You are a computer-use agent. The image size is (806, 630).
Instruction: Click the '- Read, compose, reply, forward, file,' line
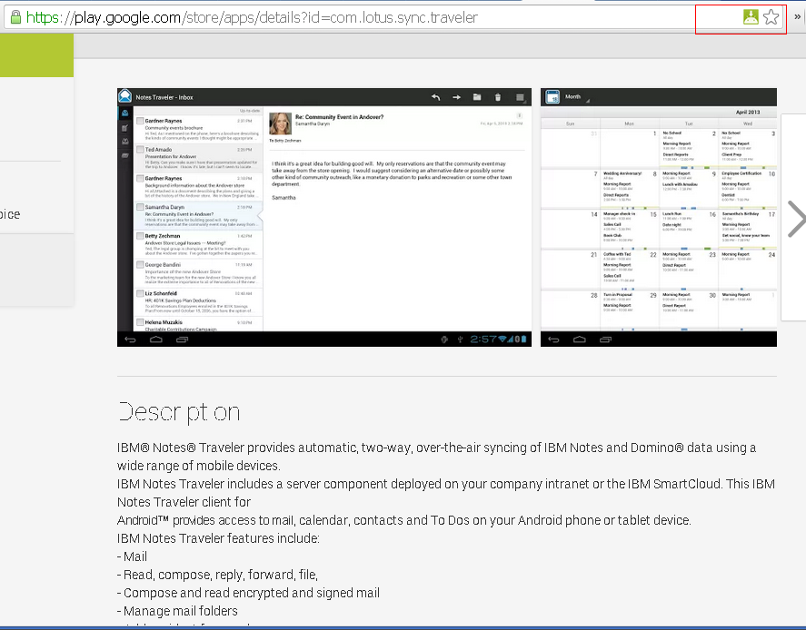(217, 575)
